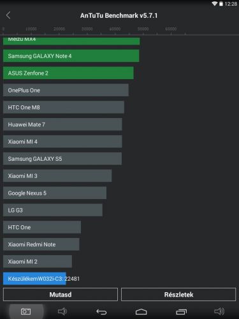Select the OnePlus One score bar
Image resolution: width=239 pixels, height=319 pixels.
pyautogui.click(x=66, y=90)
